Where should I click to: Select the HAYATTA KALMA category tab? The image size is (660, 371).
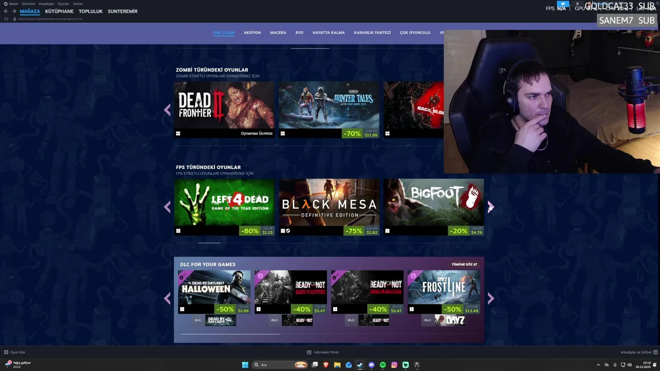(328, 32)
